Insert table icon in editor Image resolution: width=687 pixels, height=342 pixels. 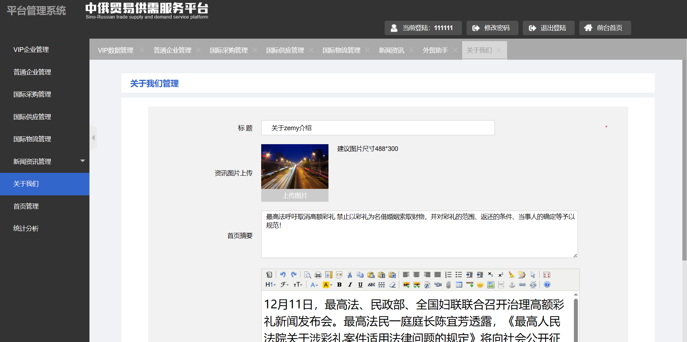459,285
